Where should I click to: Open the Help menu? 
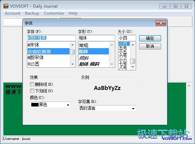click(73, 13)
